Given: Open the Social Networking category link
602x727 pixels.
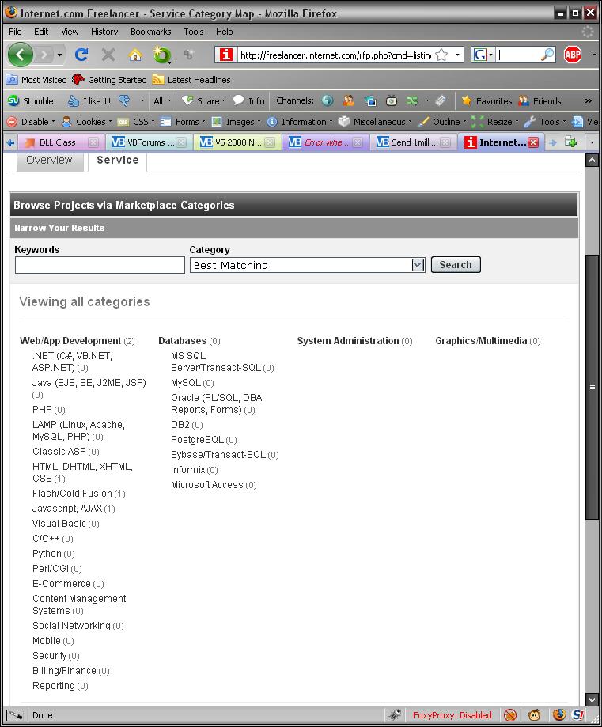Looking at the screenshot, I should point(78,626).
